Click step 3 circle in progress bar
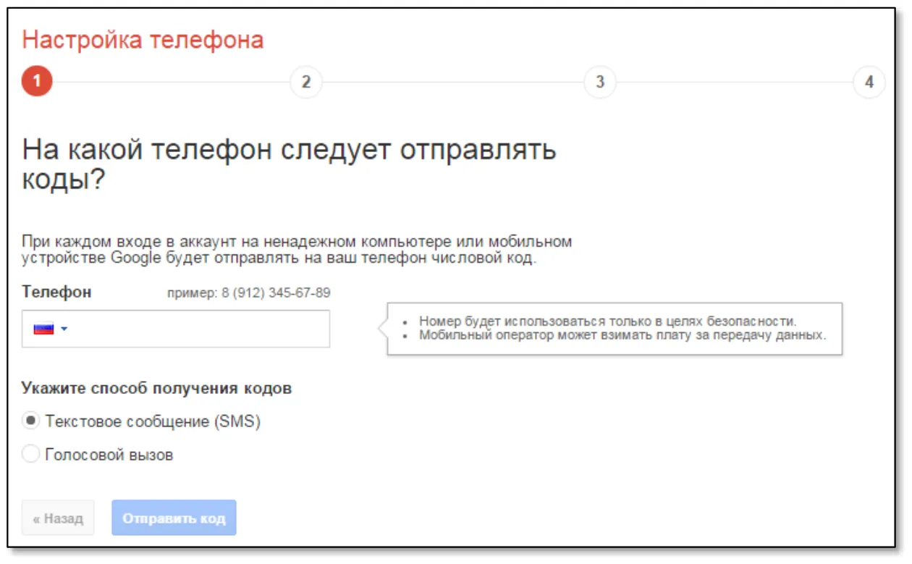The height and width of the screenshot is (564, 912). click(600, 82)
